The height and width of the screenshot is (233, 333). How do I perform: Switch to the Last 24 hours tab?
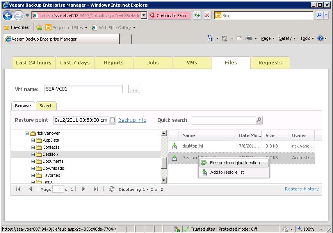pyautogui.click(x=34, y=63)
